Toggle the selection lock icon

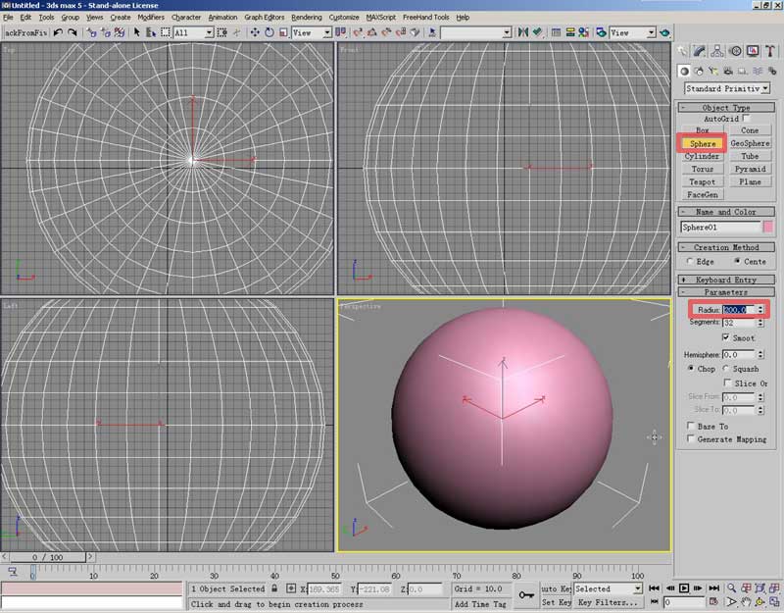[275, 588]
